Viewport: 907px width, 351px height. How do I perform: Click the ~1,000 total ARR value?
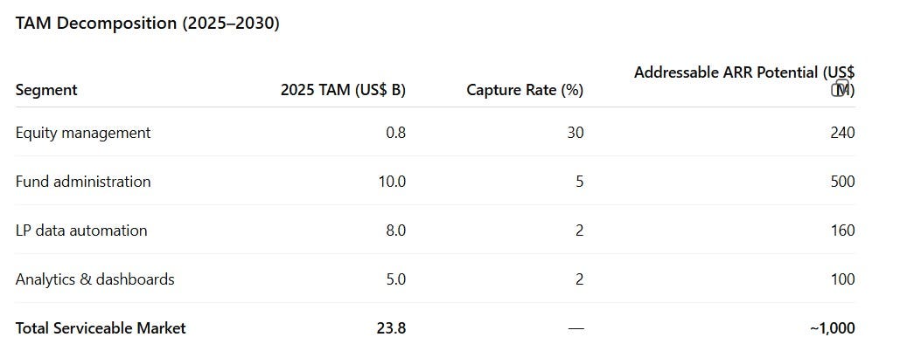click(x=833, y=328)
